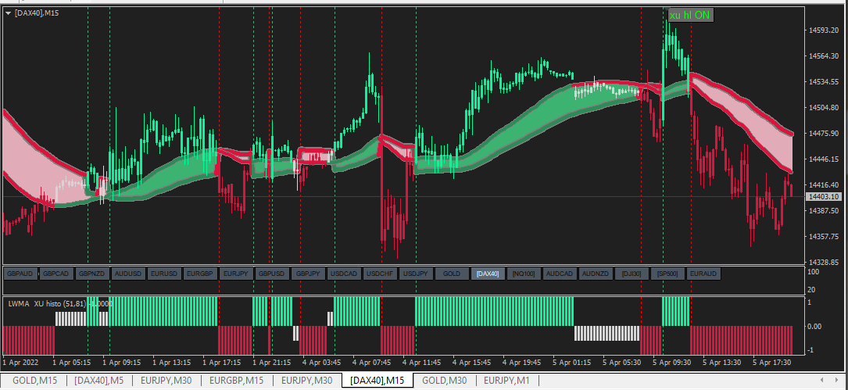Switch chart to [SP500]
The image size is (848, 390).
668,274
